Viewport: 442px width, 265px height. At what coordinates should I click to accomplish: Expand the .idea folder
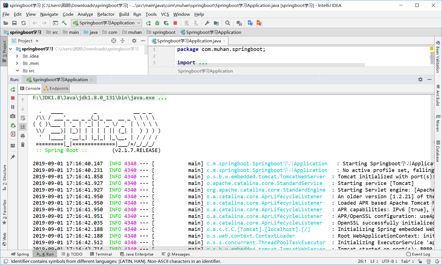pyautogui.click(x=17, y=56)
